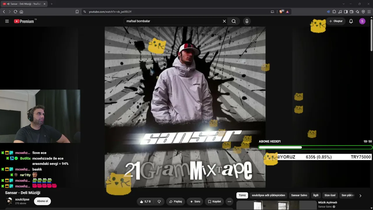The width and height of the screenshot is (373, 210).
Task: Focus the browser address bar URL
Action: (110, 12)
